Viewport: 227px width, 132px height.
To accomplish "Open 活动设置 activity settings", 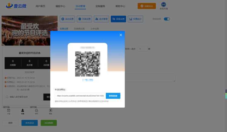I will tap(67, 19).
